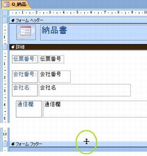The image size is (147, 156).
Task: Select the Q_納品 form tab
Action: [16, 4]
